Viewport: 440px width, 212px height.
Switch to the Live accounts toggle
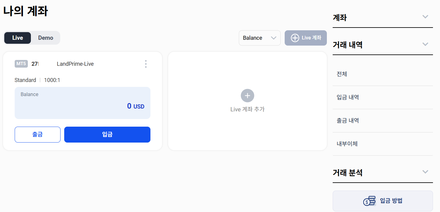click(x=18, y=38)
